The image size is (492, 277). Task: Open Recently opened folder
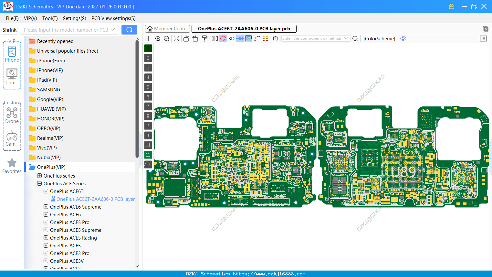[52, 41]
